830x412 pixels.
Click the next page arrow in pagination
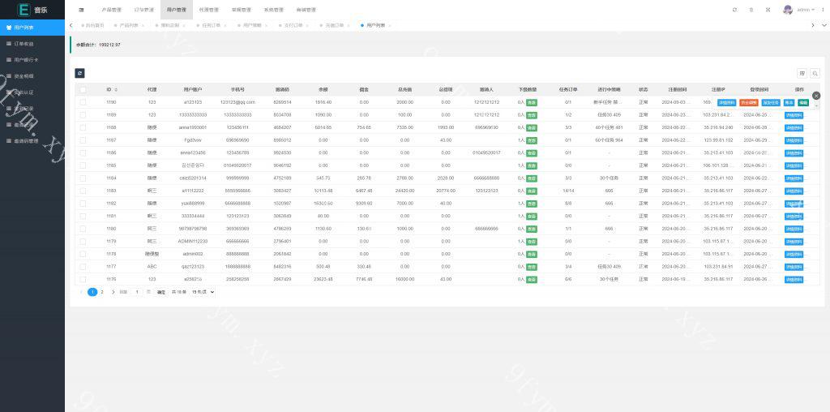point(113,292)
